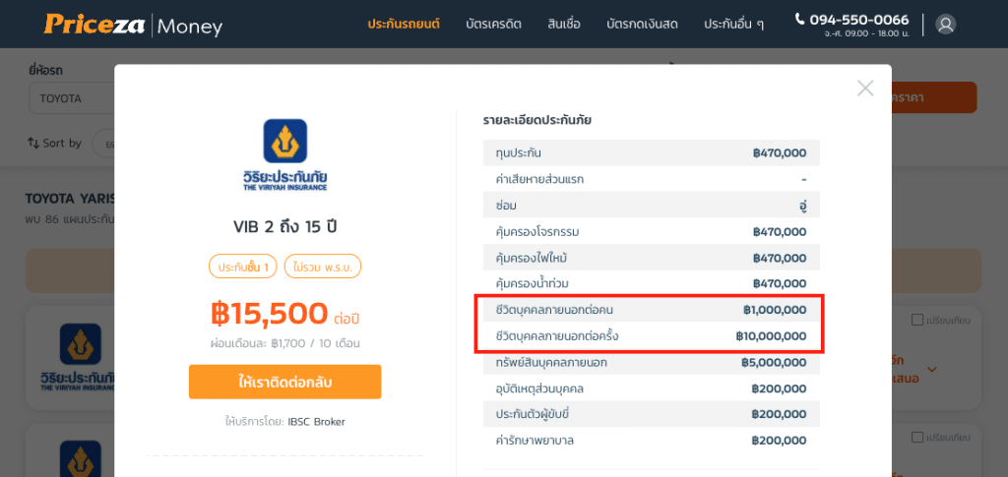
Task: Click the VIB 2 ถึง 15 ปี plan title
Action: pyautogui.click(x=284, y=226)
